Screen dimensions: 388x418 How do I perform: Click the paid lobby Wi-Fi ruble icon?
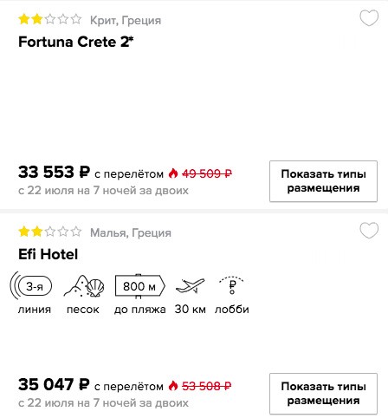point(231,285)
